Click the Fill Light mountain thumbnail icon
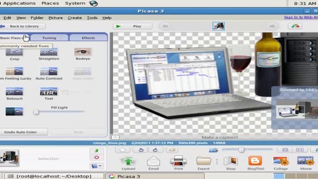Screen dimensions: 318x179 [x=14, y=111]
